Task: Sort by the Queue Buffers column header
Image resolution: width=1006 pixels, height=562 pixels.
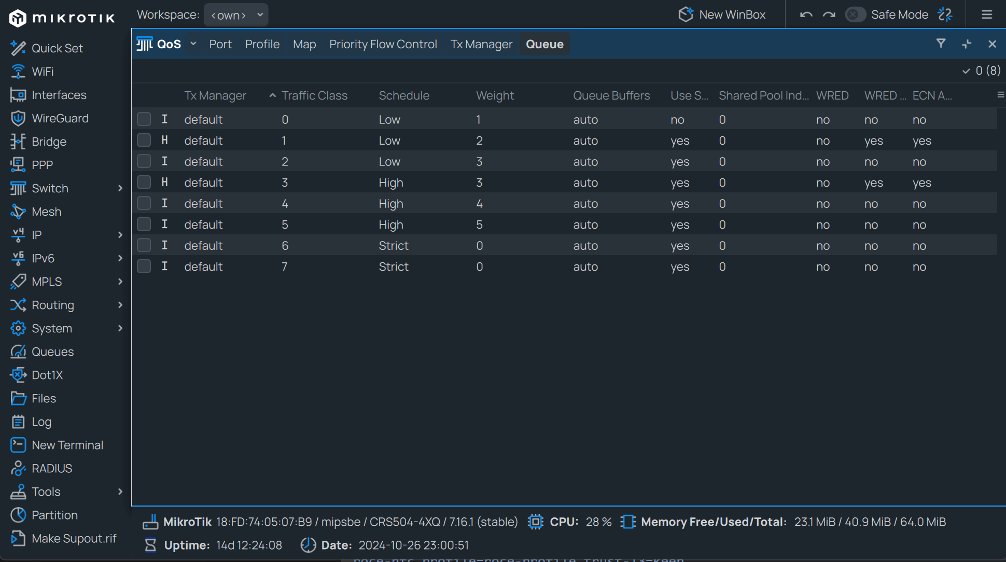Action: coord(611,95)
